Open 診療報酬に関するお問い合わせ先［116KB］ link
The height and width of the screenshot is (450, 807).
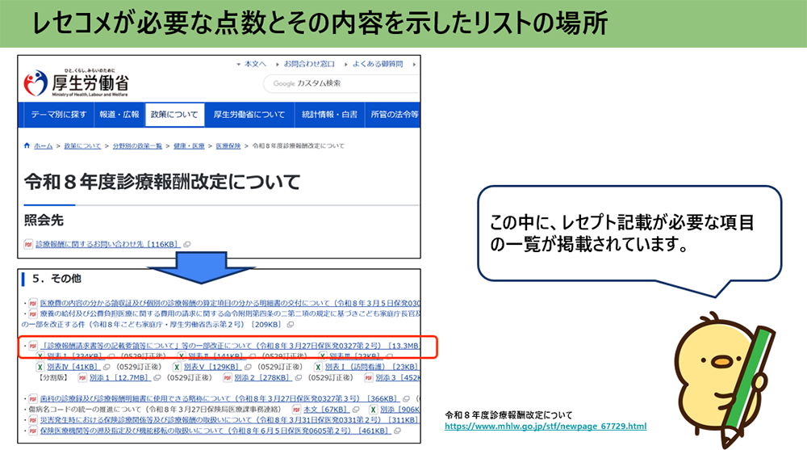[107, 244]
